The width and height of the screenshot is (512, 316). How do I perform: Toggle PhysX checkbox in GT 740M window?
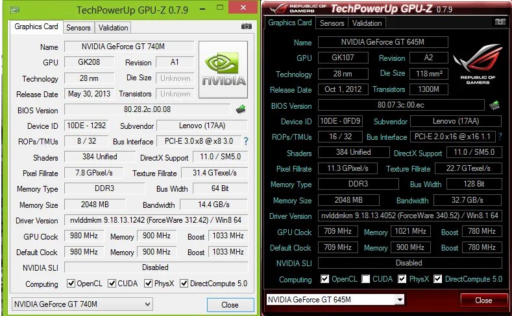(x=148, y=284)
